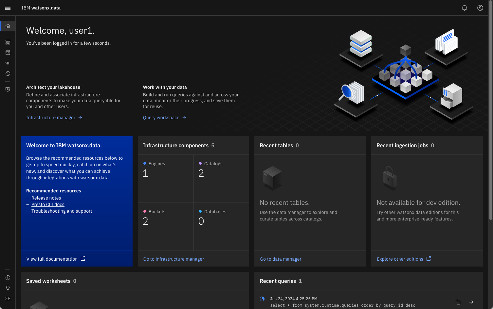Open the Presto CLI docs link
Viewport: 493px width, 309px height.
pyautogui.click(x=48, y=204)
